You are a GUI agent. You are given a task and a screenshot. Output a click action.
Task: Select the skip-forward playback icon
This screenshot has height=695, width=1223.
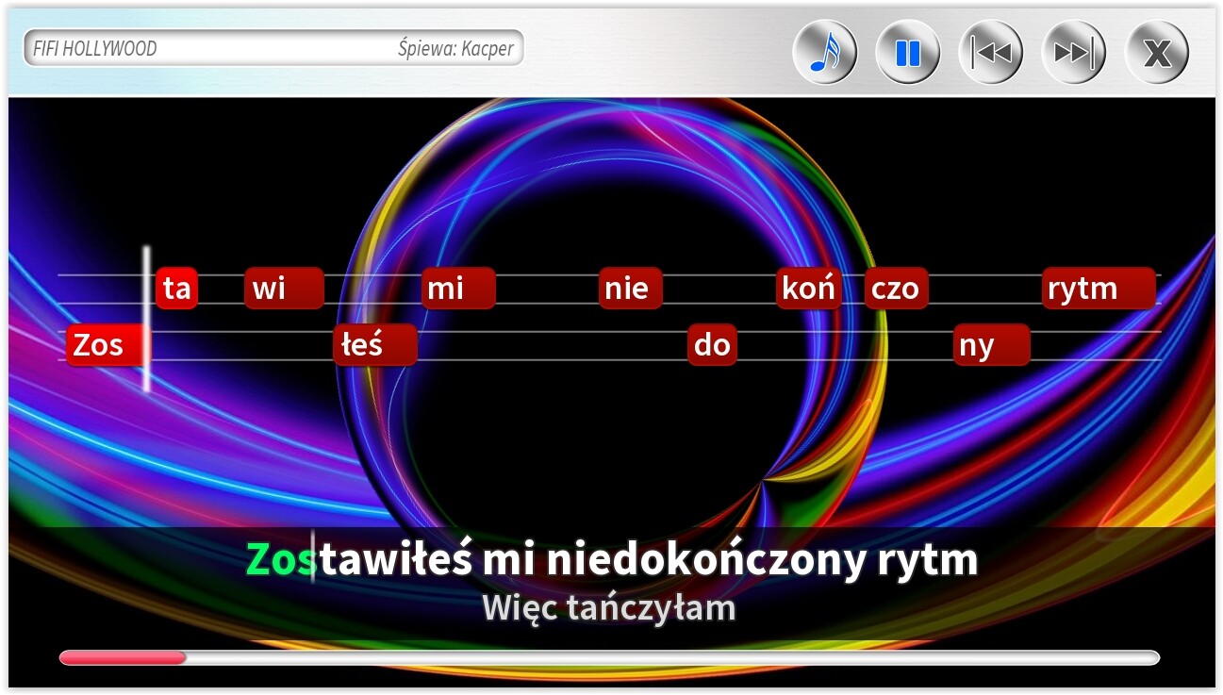pyautogui.click(x=1072, y=52)
